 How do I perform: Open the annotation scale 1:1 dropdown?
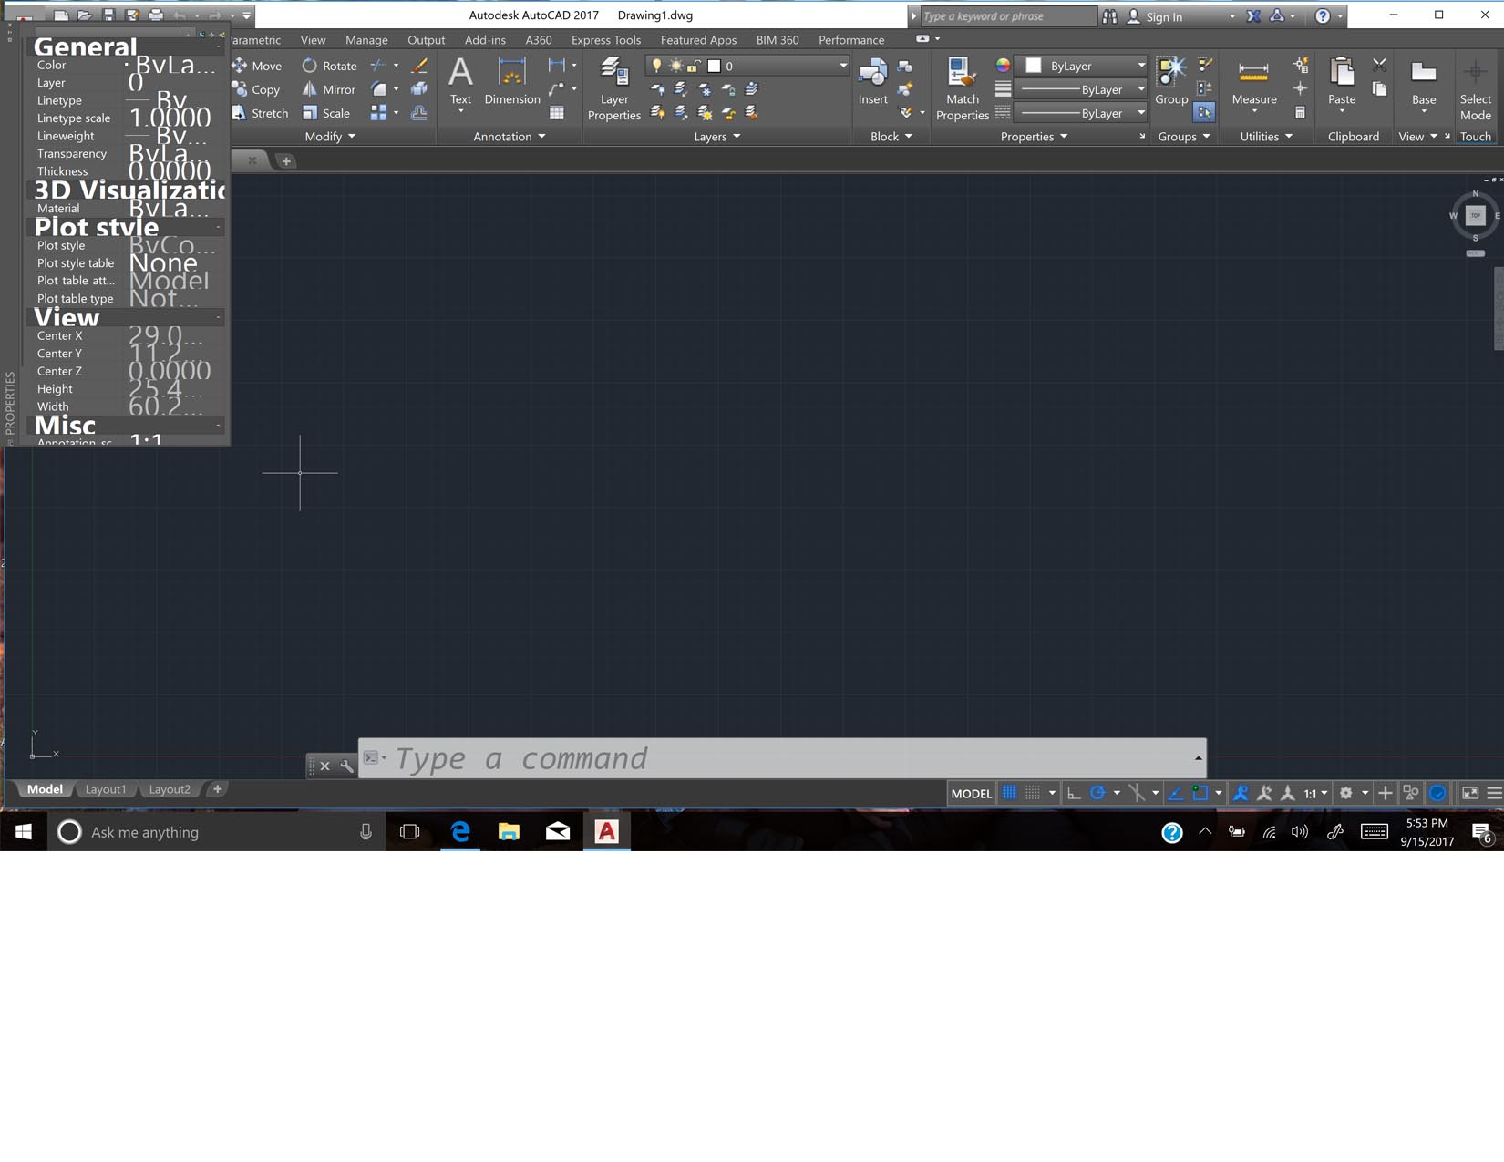coord(1315,793)
